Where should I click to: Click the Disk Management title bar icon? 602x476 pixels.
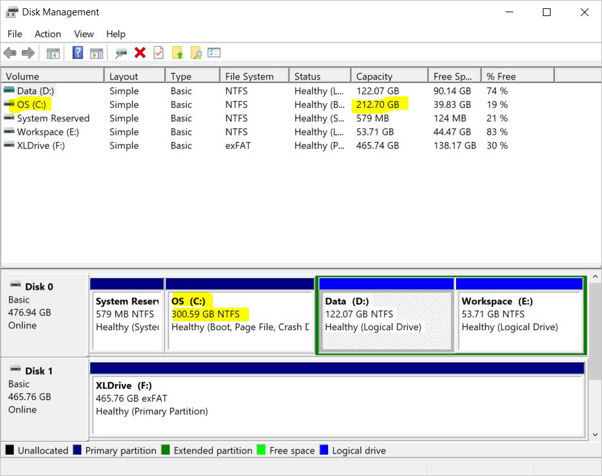(x=12, y=12)
